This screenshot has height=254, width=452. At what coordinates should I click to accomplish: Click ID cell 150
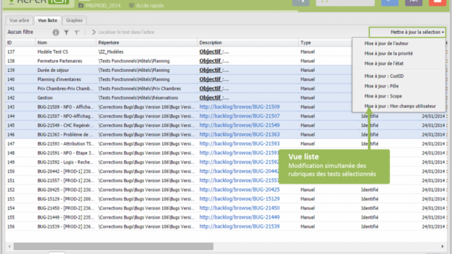click(x=11, y=171)
